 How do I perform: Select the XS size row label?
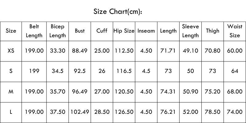[11, 51]
